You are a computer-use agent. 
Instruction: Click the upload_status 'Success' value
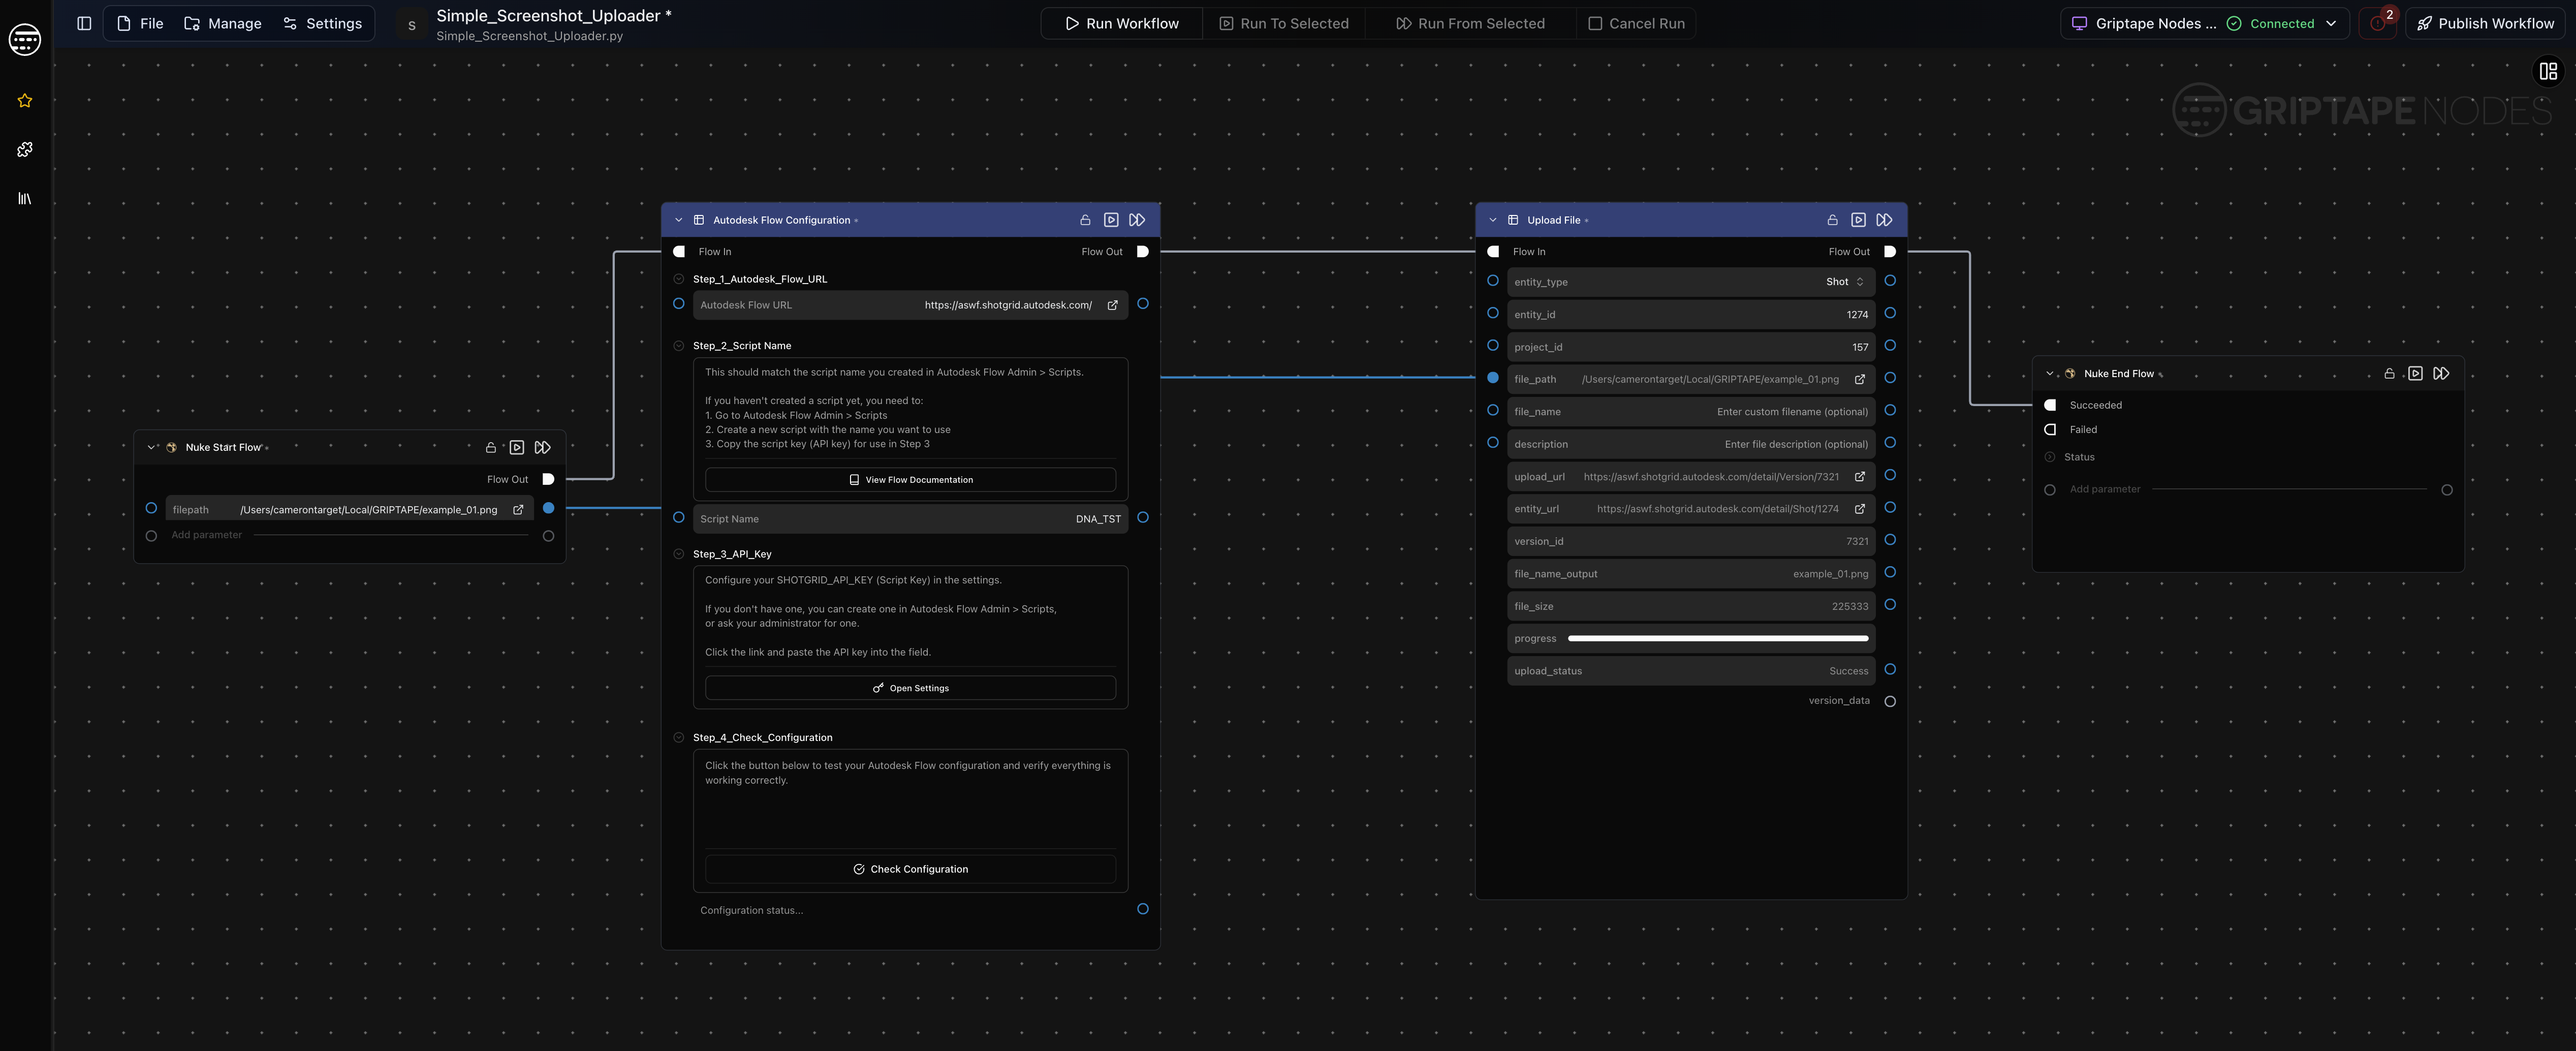pos(1848,671)
